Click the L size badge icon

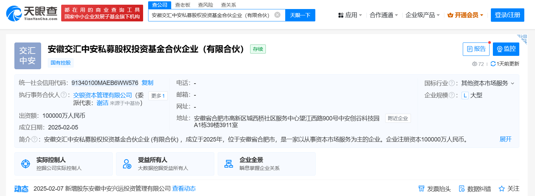pos(465,95)
